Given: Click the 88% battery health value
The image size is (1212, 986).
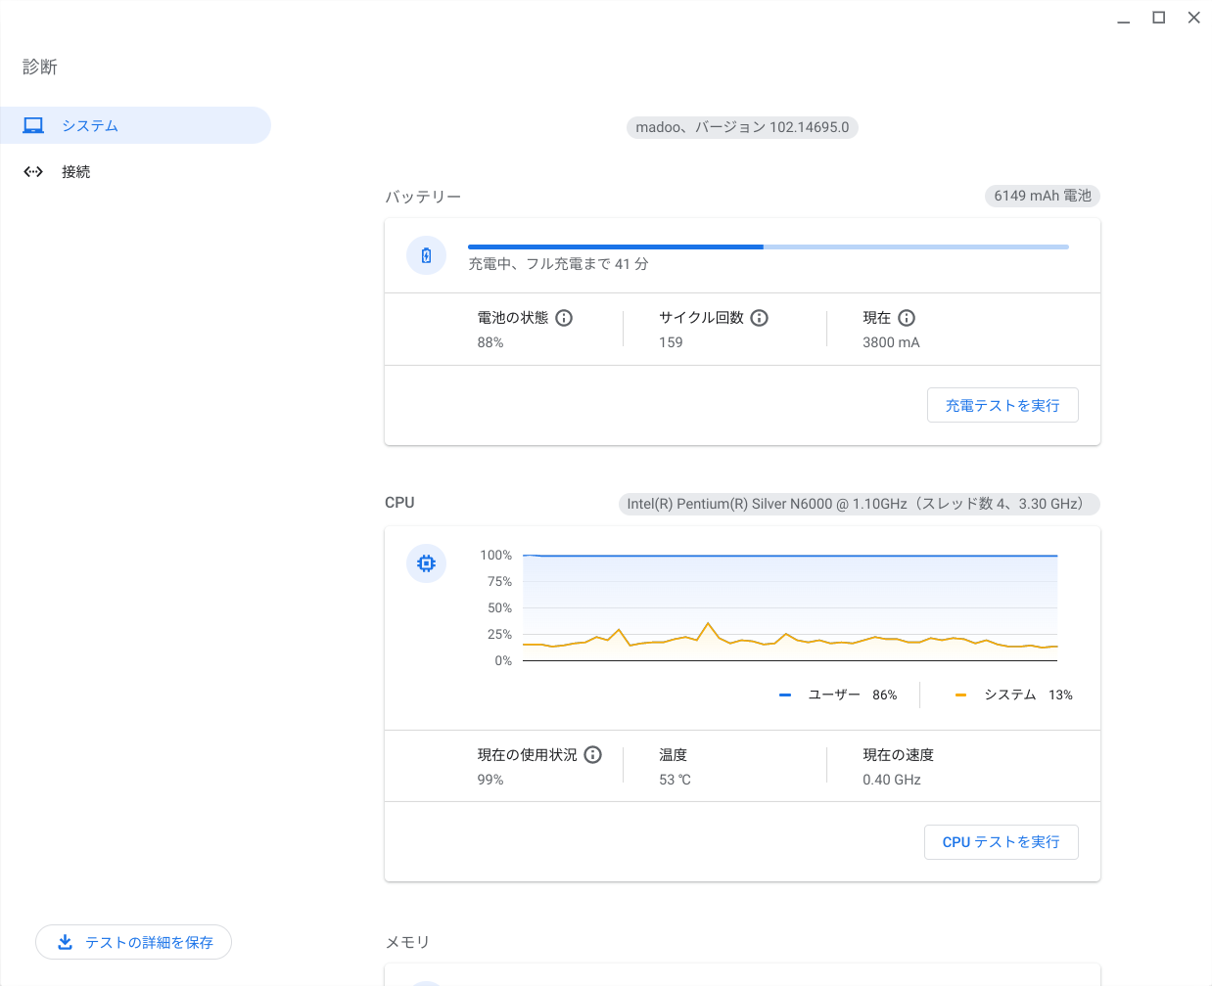Looking at the screenshot, I should tap(490, 342).
